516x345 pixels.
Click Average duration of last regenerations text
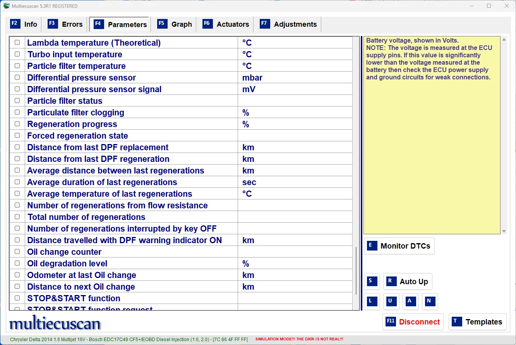pos(102,182)
